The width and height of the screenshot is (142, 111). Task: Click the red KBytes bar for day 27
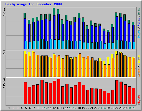pos(117,92)
